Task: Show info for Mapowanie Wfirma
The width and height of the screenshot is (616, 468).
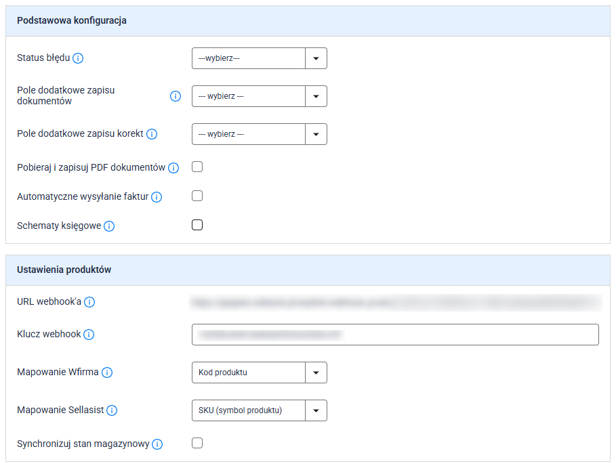Action: 107,373
